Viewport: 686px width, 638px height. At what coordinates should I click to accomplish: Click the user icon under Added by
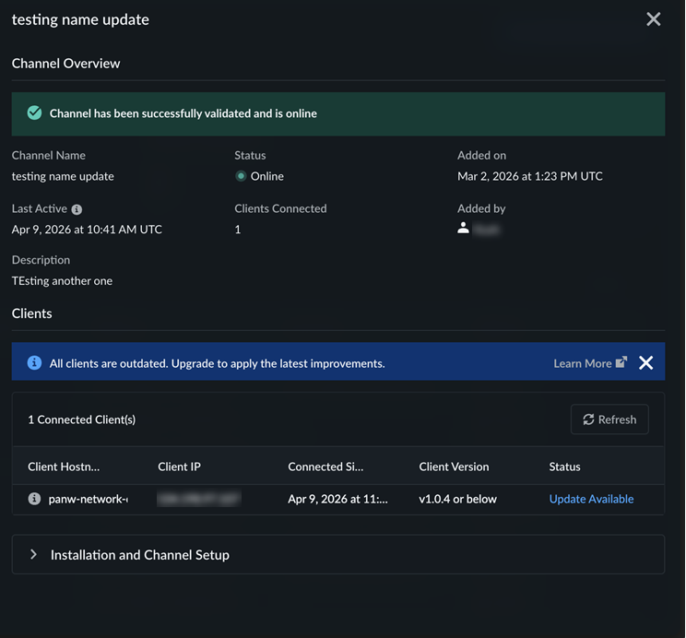[x=463, y=228]
